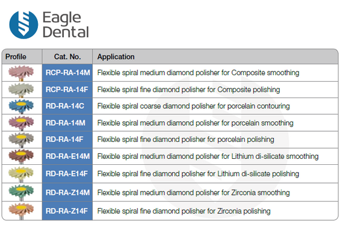Select catalog number RCP-RA-14M cell

pyautogui.click(x=67, y=73)
